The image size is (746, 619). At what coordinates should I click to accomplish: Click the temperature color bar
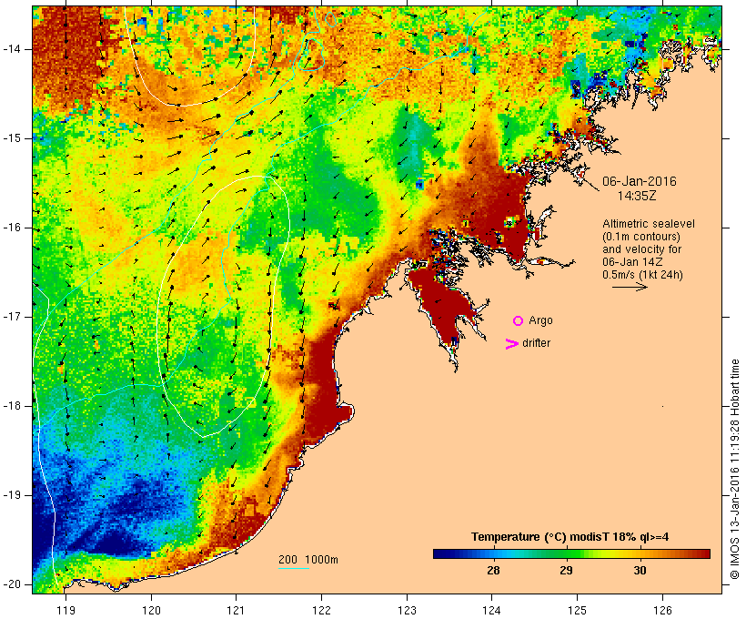pos(571,553)
